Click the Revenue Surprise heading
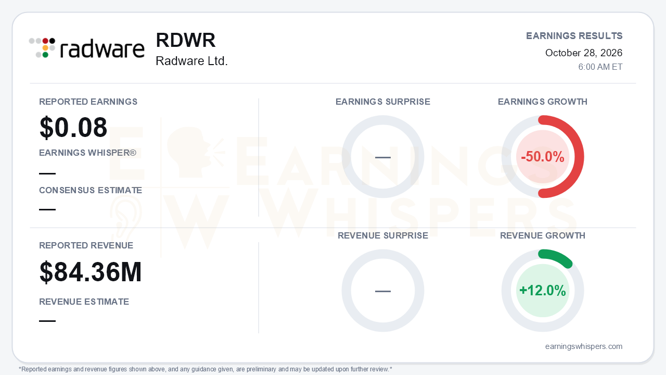The height and width of the screenshot is (375, 666). (383, 236)
